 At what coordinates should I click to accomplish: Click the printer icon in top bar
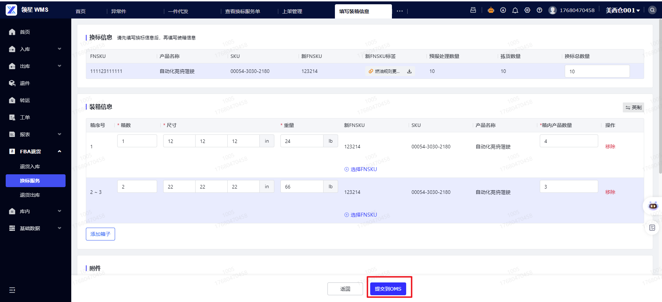(x=473, y=10)
